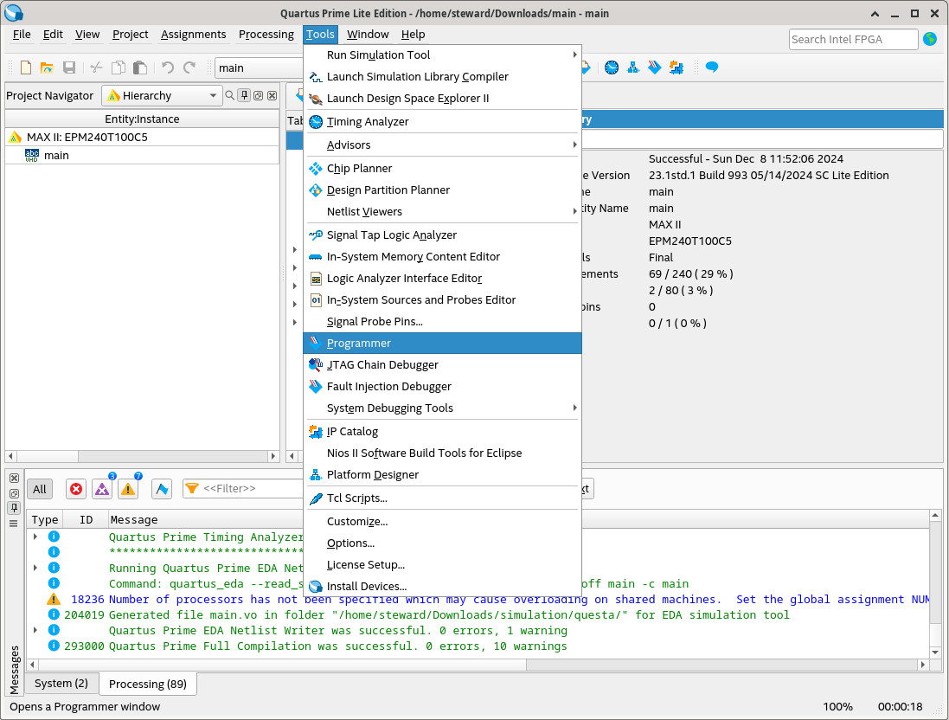The width and height of the screenshot is (949, 720).
Task: Open the Messages panel options menu icon
Action: click(14, 524)
